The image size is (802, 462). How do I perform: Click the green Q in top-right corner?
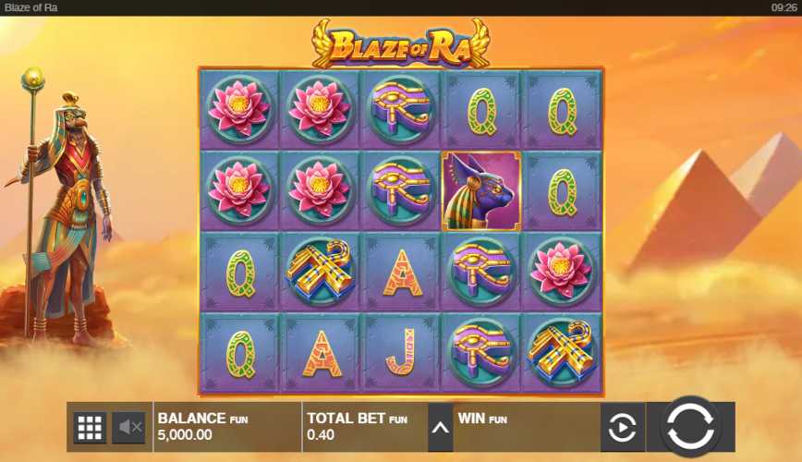pos(562,111)
